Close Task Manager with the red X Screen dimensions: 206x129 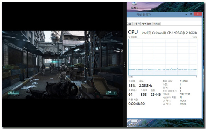(198, 14)
